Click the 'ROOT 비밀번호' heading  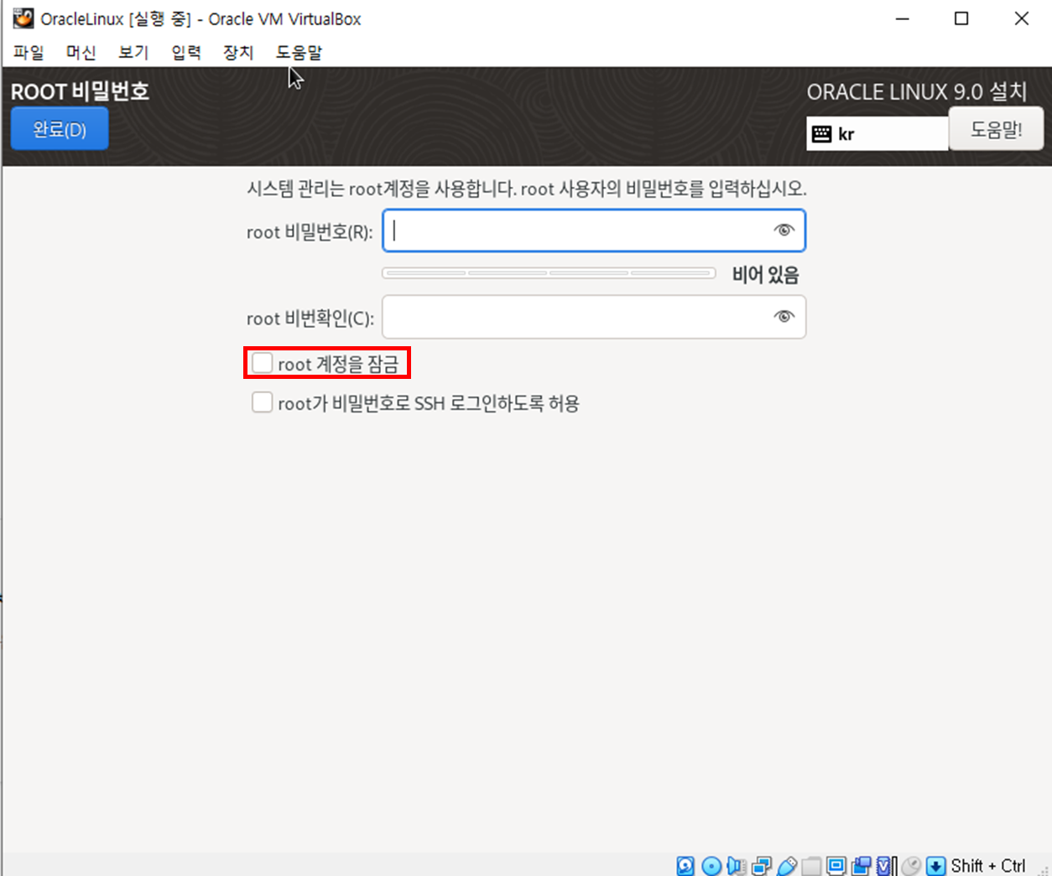(80, 91)
